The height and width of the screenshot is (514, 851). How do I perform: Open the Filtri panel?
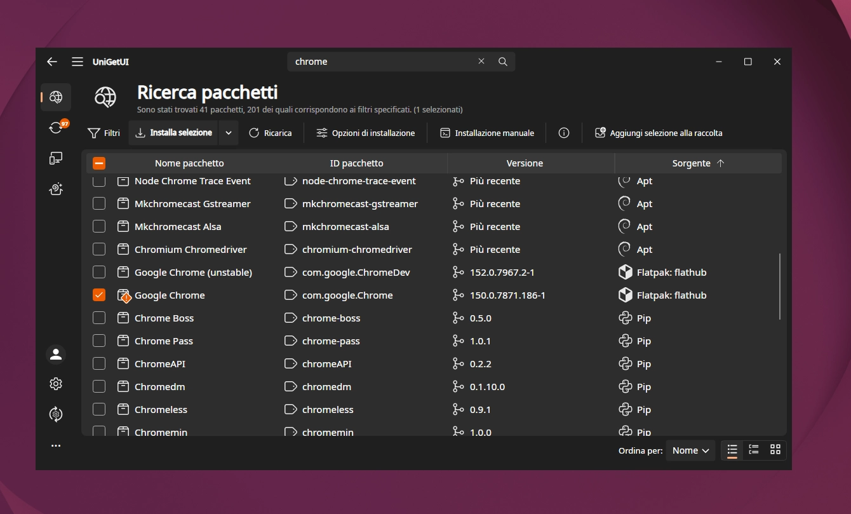[x=104, y=133]
